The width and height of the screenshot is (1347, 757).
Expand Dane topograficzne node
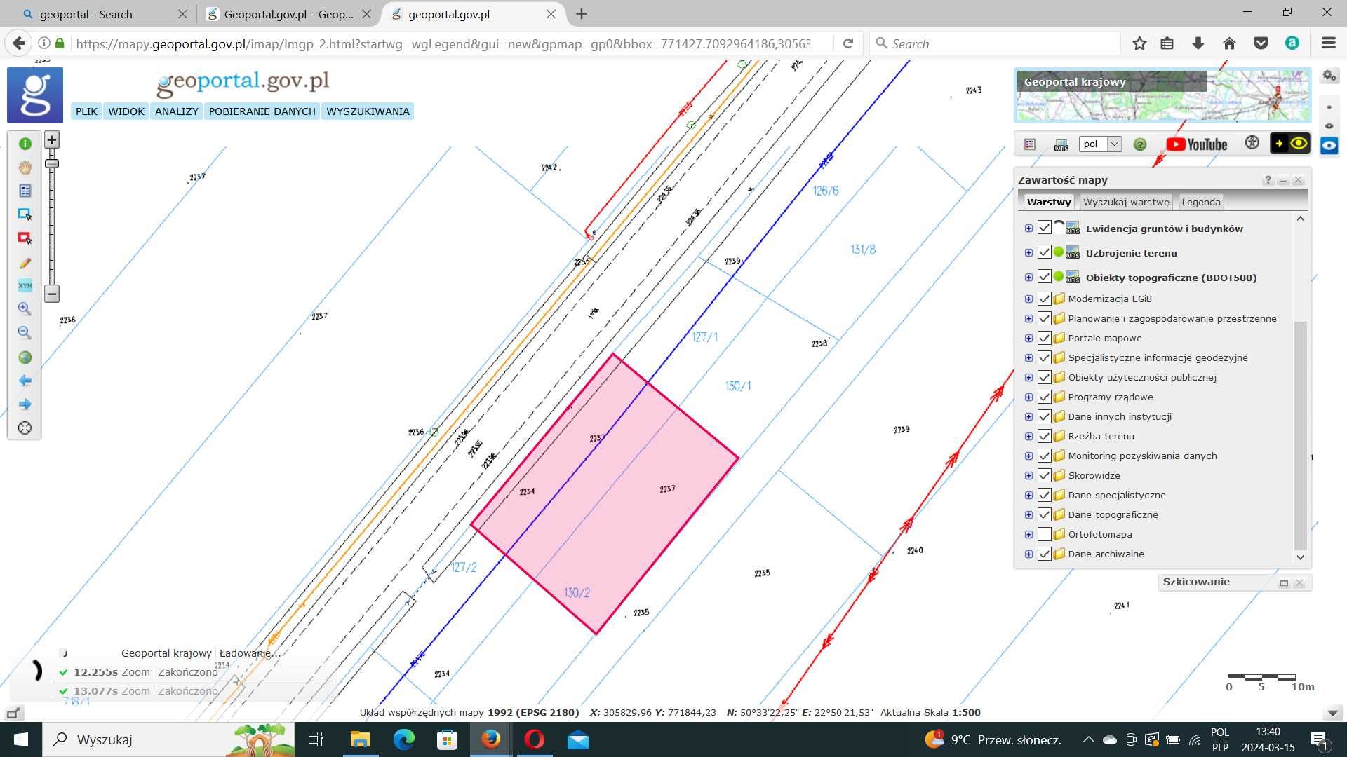coord(1028,514)
